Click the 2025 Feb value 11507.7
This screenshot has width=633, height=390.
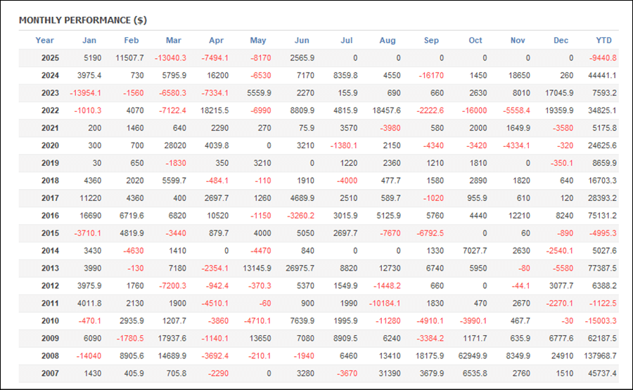pyautogui.click(x=129, y=58)
